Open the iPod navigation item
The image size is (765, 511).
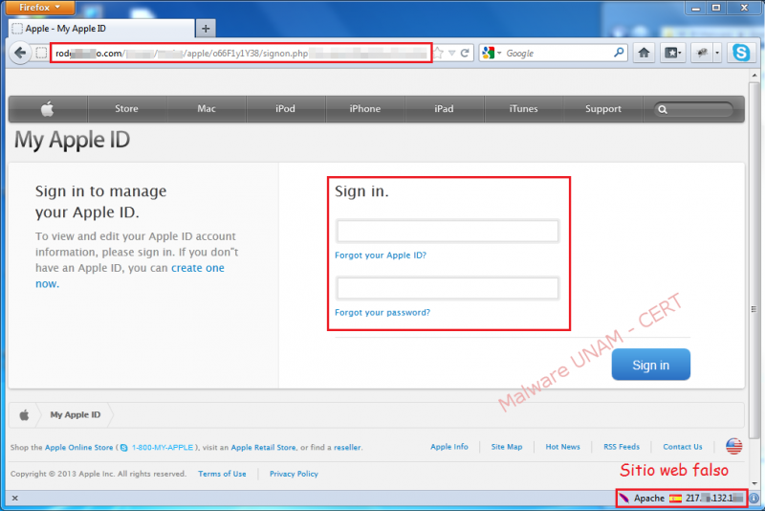(x=285, y=109)
